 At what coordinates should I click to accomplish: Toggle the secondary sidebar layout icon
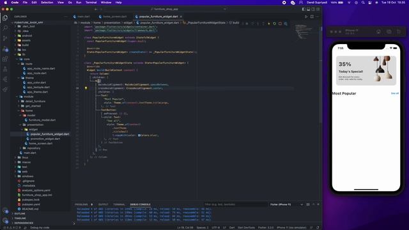(x=313, y=9)
